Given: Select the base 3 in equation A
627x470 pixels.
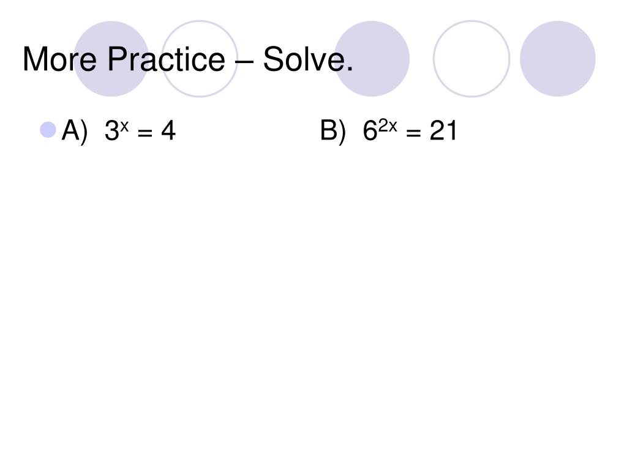Looking at the screenshot, I should (x=111, y=131).
